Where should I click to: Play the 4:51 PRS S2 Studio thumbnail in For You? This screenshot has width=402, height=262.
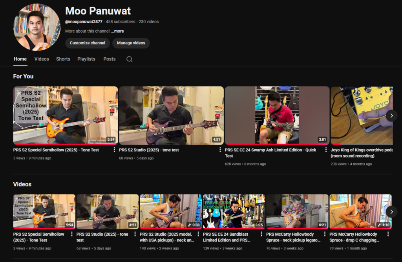click(171, 115)
